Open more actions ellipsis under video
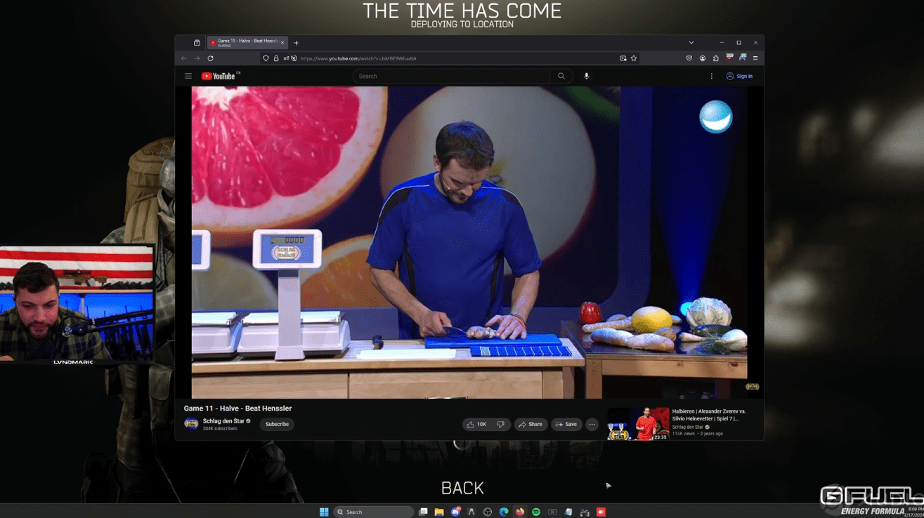This screenshot has height=518, width=924. pyautogui.click(x=592, y=424)
